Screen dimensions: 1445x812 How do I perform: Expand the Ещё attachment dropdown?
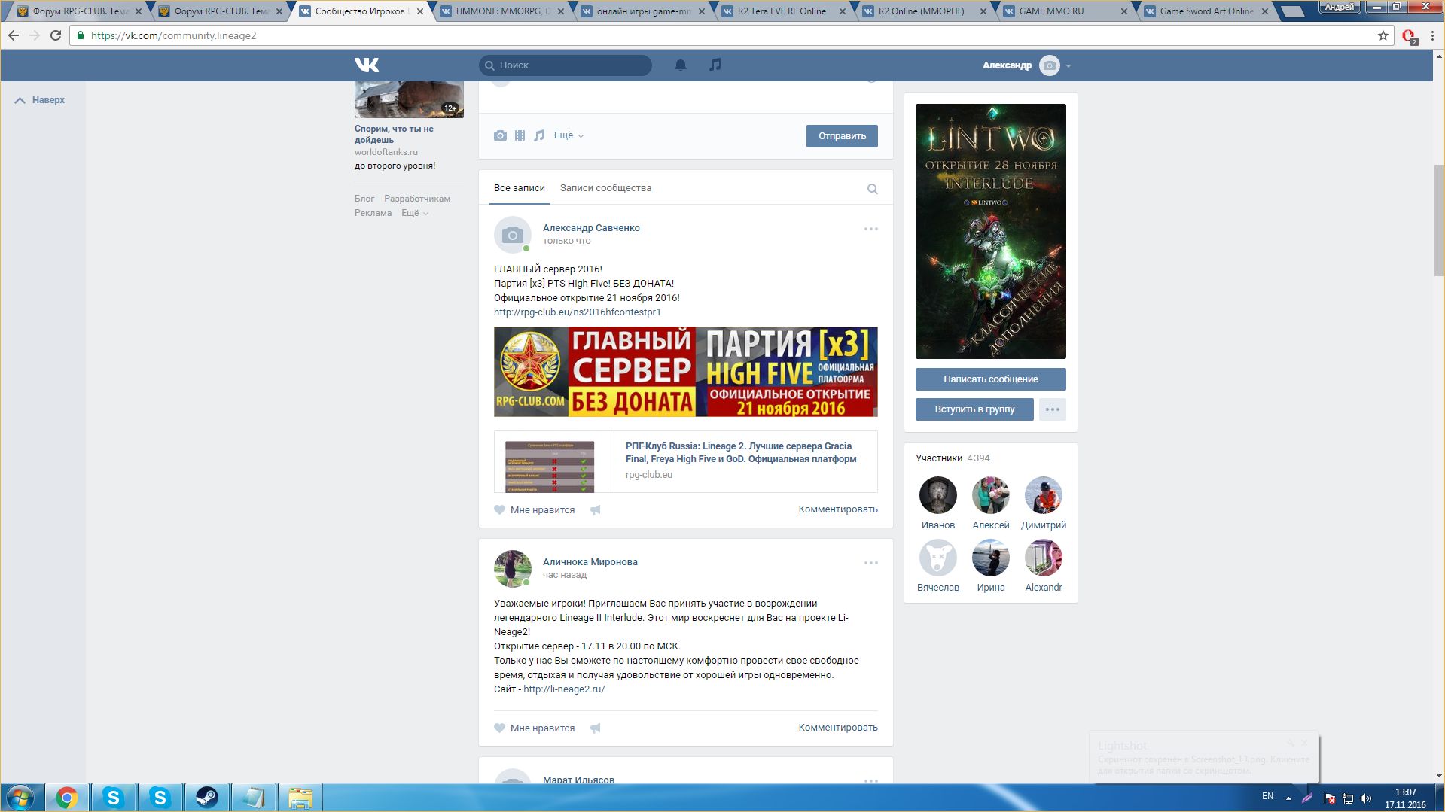click(569, 135)
